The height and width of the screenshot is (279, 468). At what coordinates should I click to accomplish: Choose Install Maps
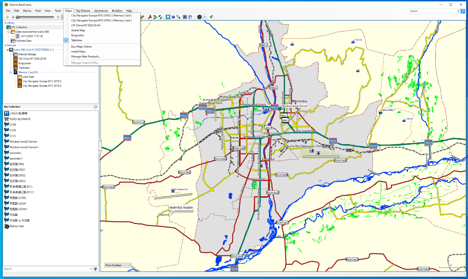click(102, 52)
